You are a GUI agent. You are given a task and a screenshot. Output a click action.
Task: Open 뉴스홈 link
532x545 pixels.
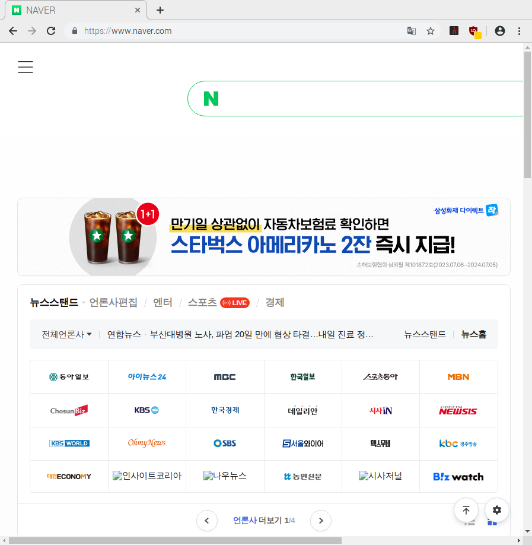(474, 334)
